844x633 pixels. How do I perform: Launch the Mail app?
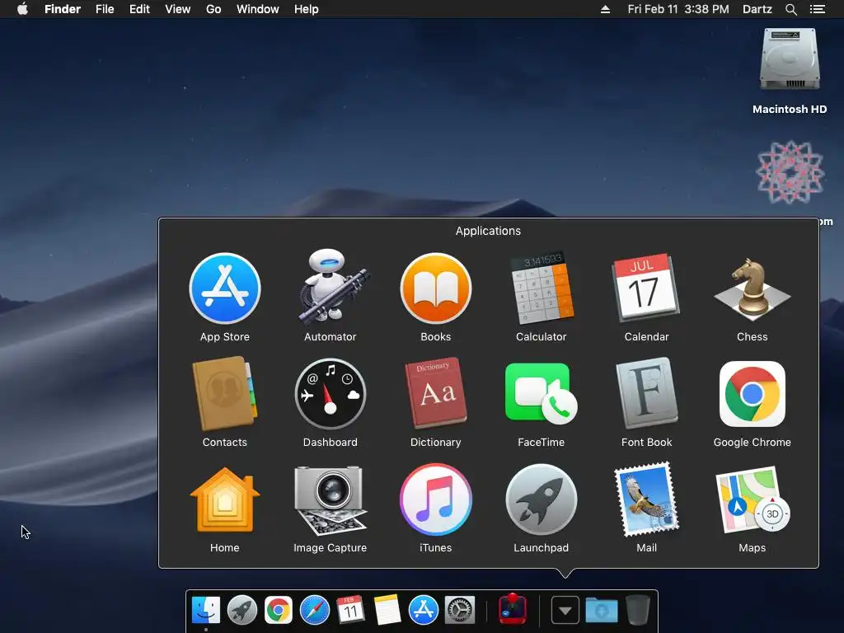coord(646,499)
